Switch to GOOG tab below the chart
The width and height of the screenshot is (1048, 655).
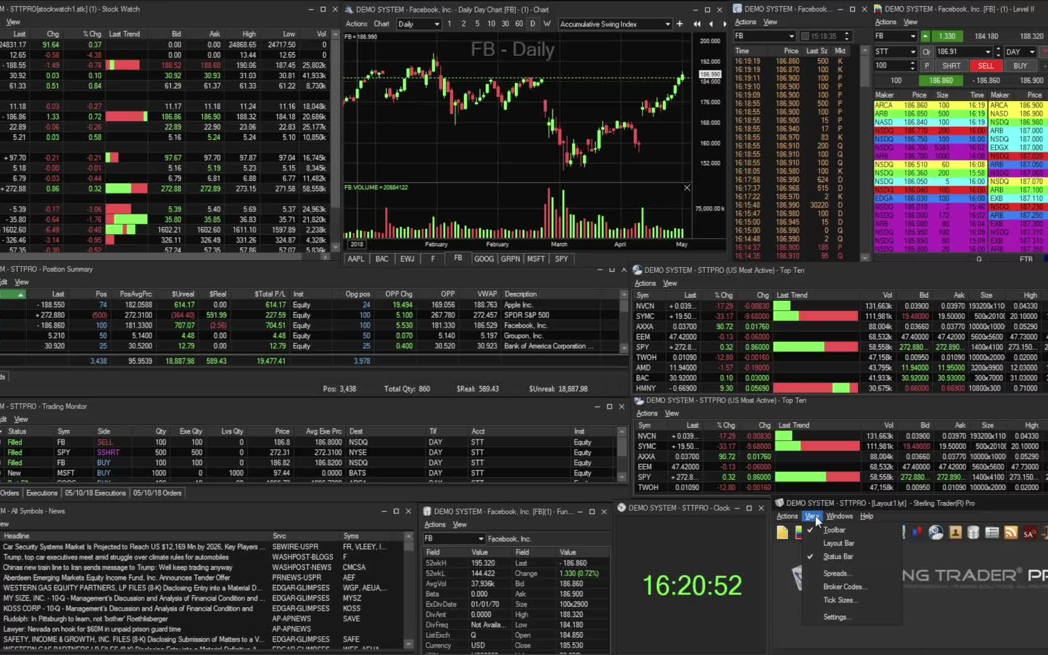coord(483,258)
